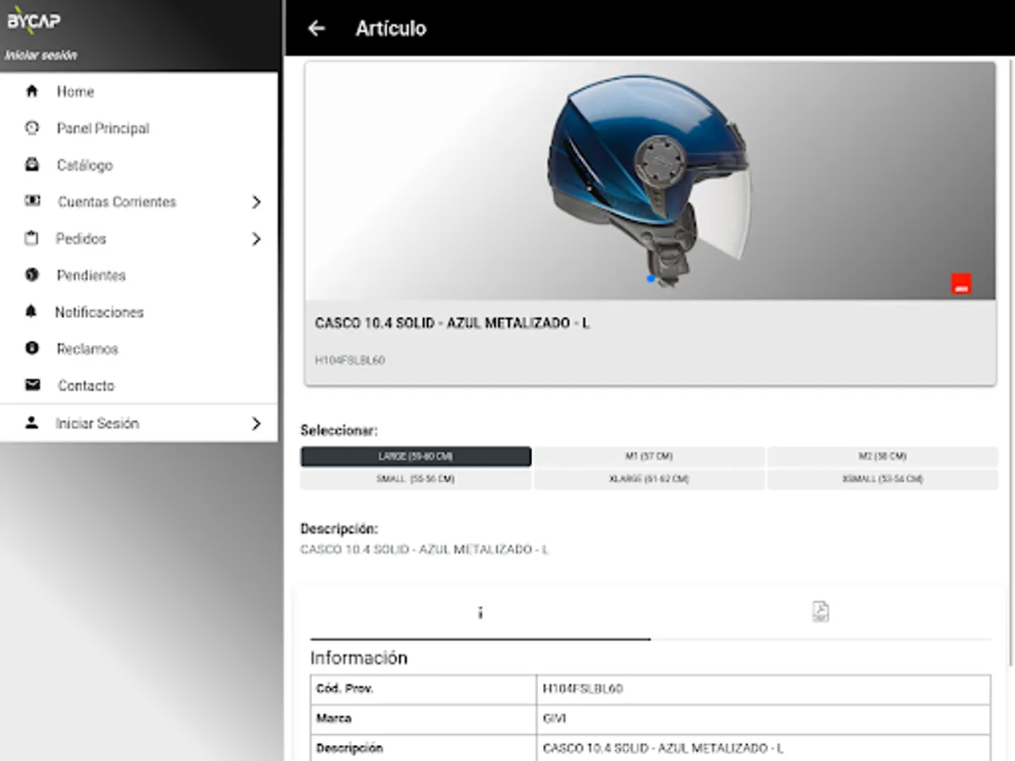
Task: Open Panel Principal menu item
Action: (x=139, y=128)
